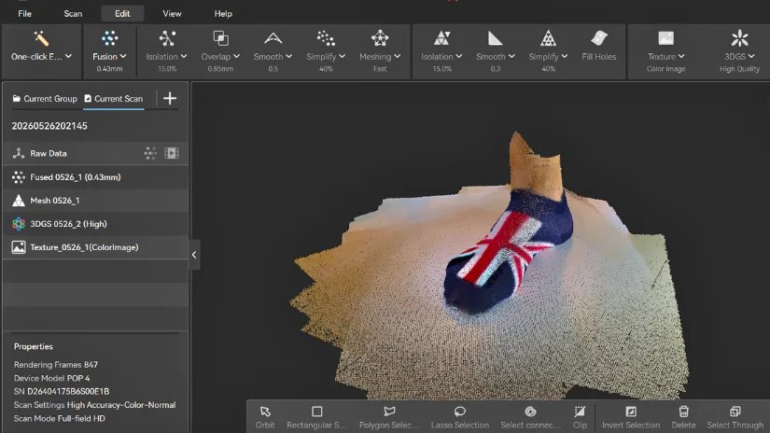Select the Lasso Selection tool
The width and height of the screenshot is (770, 433).
tap(460, 417)
